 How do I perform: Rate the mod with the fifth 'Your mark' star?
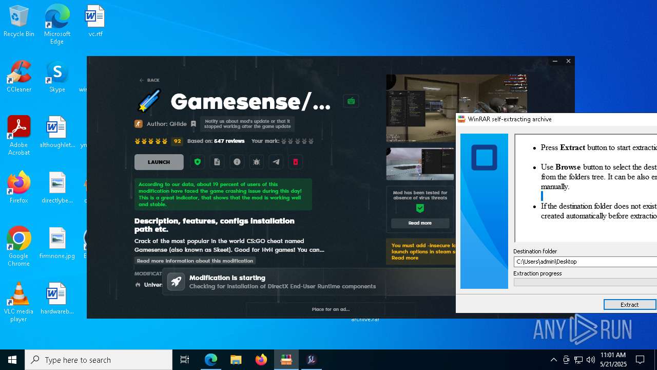311,141
